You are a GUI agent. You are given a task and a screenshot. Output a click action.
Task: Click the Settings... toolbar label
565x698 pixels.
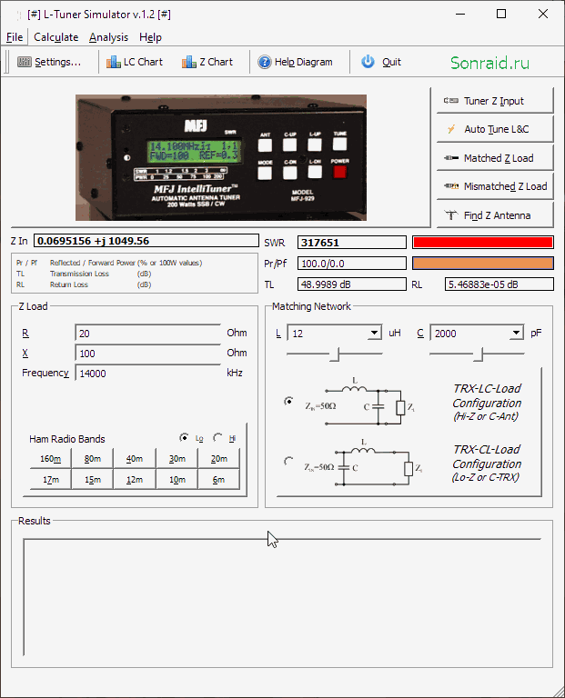coord(58,62)
